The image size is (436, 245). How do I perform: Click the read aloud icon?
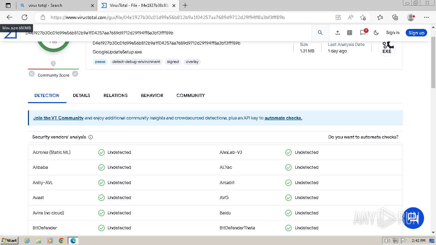(x=350, y=17)
